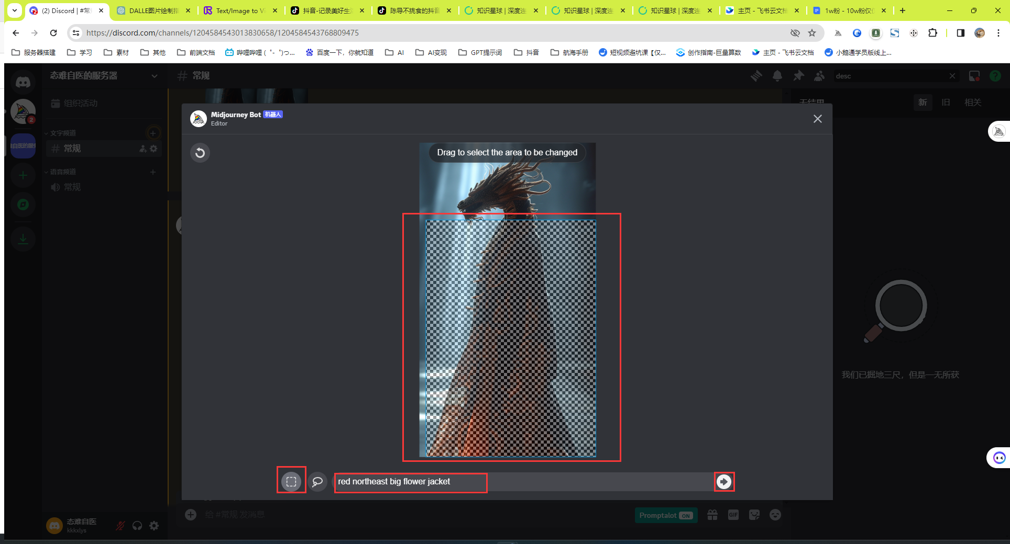Open the 抖音 bookmarks folder

[527, 52]
